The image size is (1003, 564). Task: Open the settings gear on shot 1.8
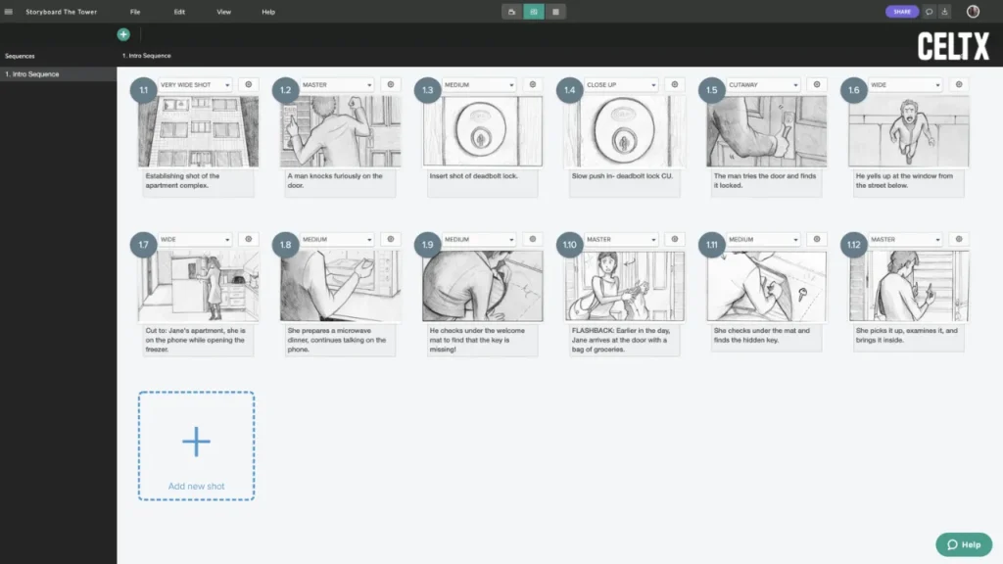390,238
